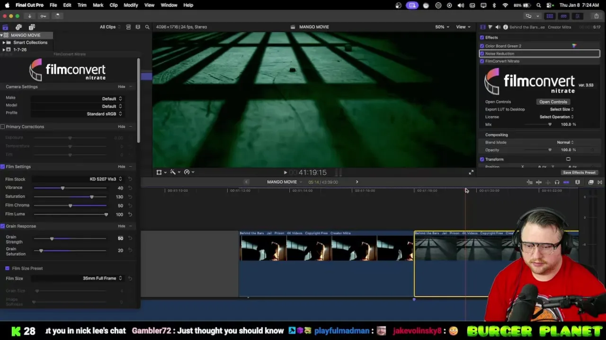The width and height of the screenshot is (606, 340).
Task: Open the Mark menu
Action: pyautogui.click(x=98, y=5)
